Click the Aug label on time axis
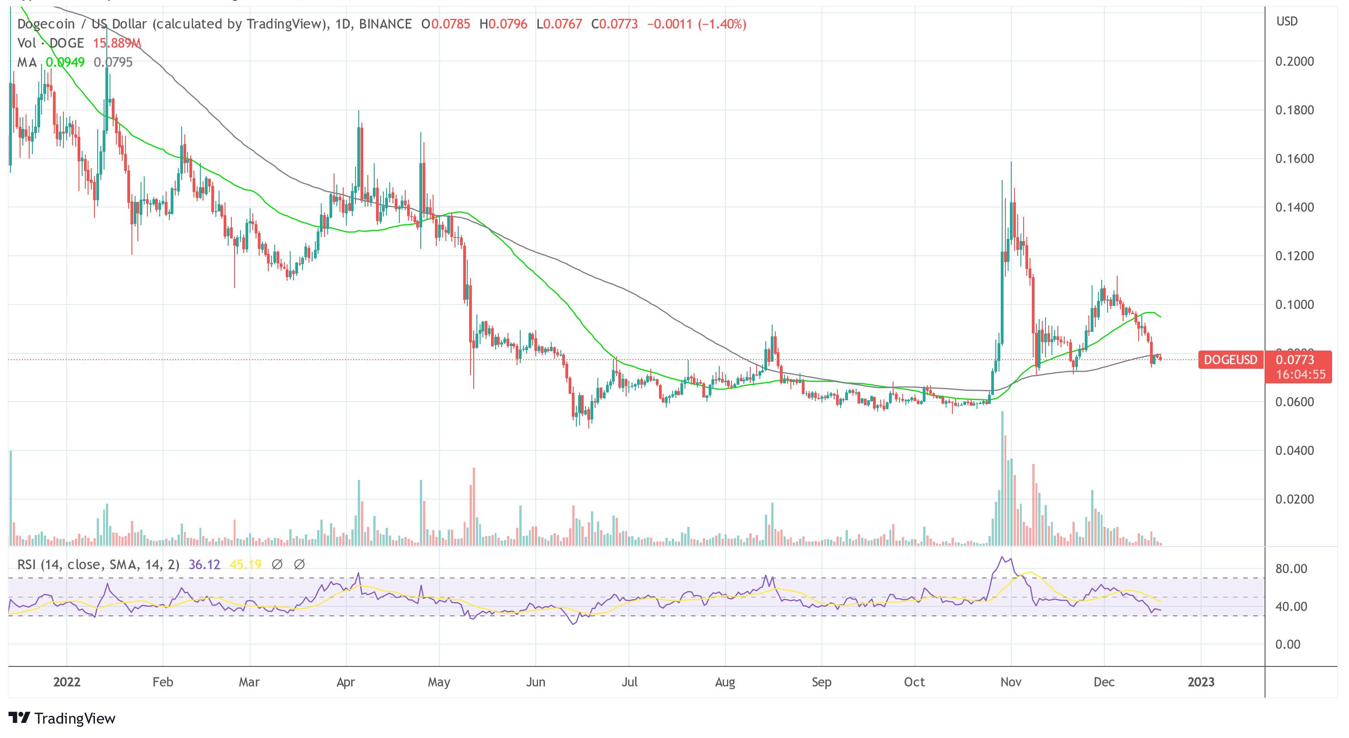This screenshot has height=738, width=1349. point(725,682)
